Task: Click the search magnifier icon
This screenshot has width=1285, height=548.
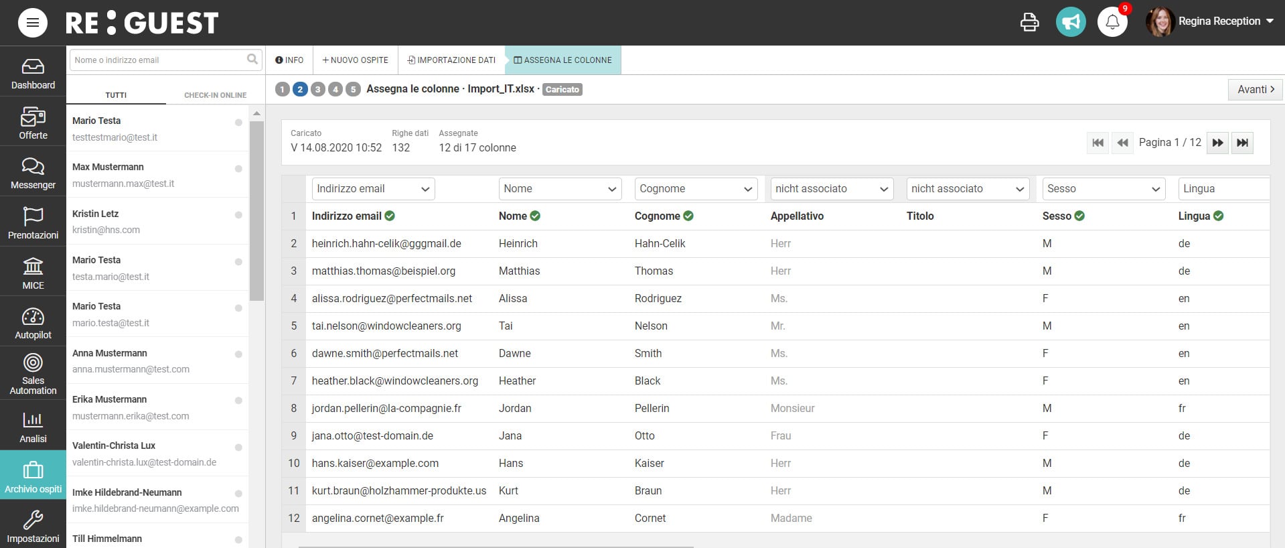Action: tap(252, 60)
